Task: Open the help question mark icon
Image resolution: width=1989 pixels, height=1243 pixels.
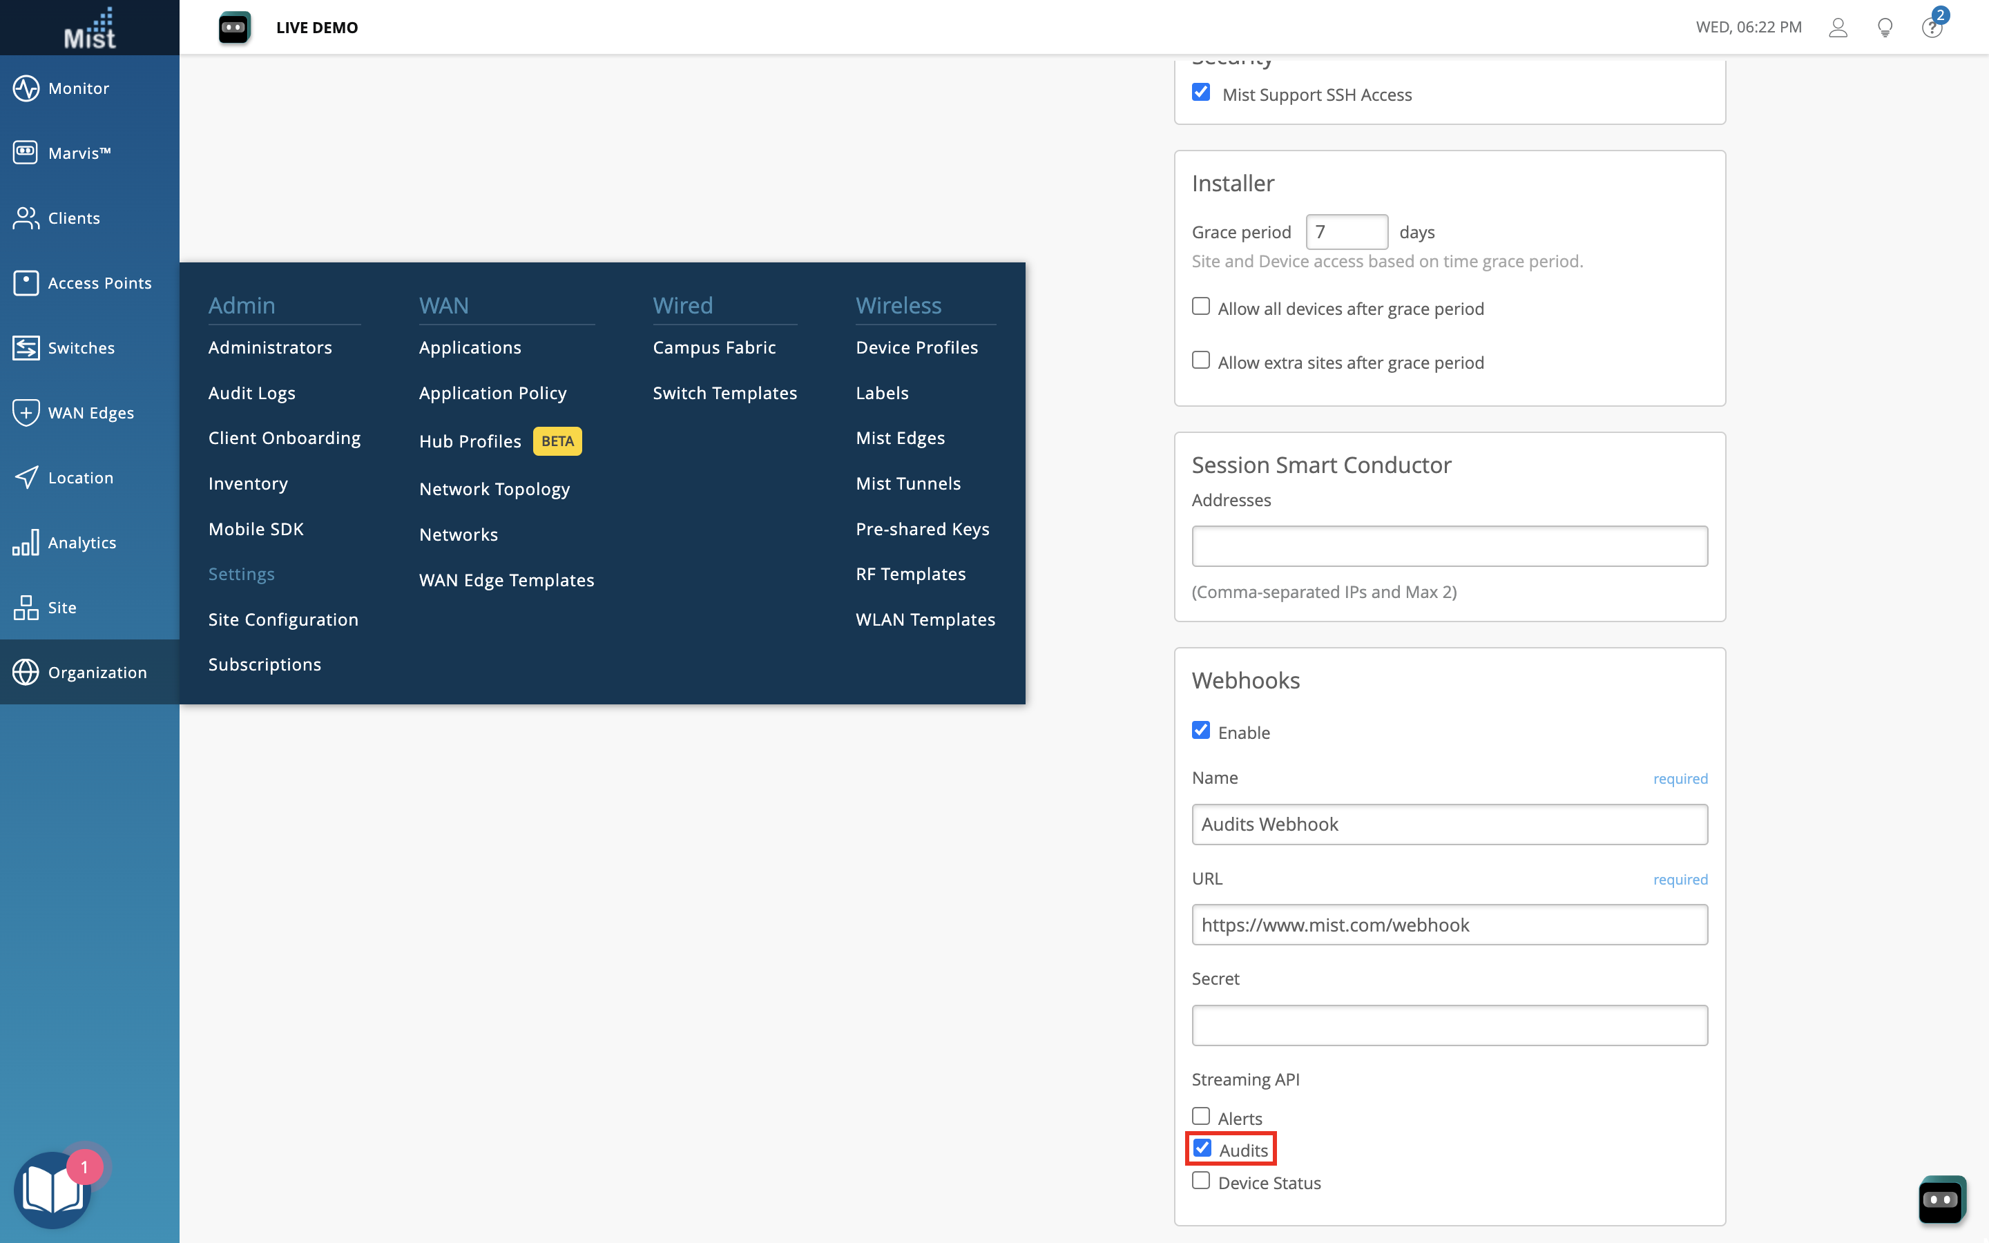Action: [1932, 28]
